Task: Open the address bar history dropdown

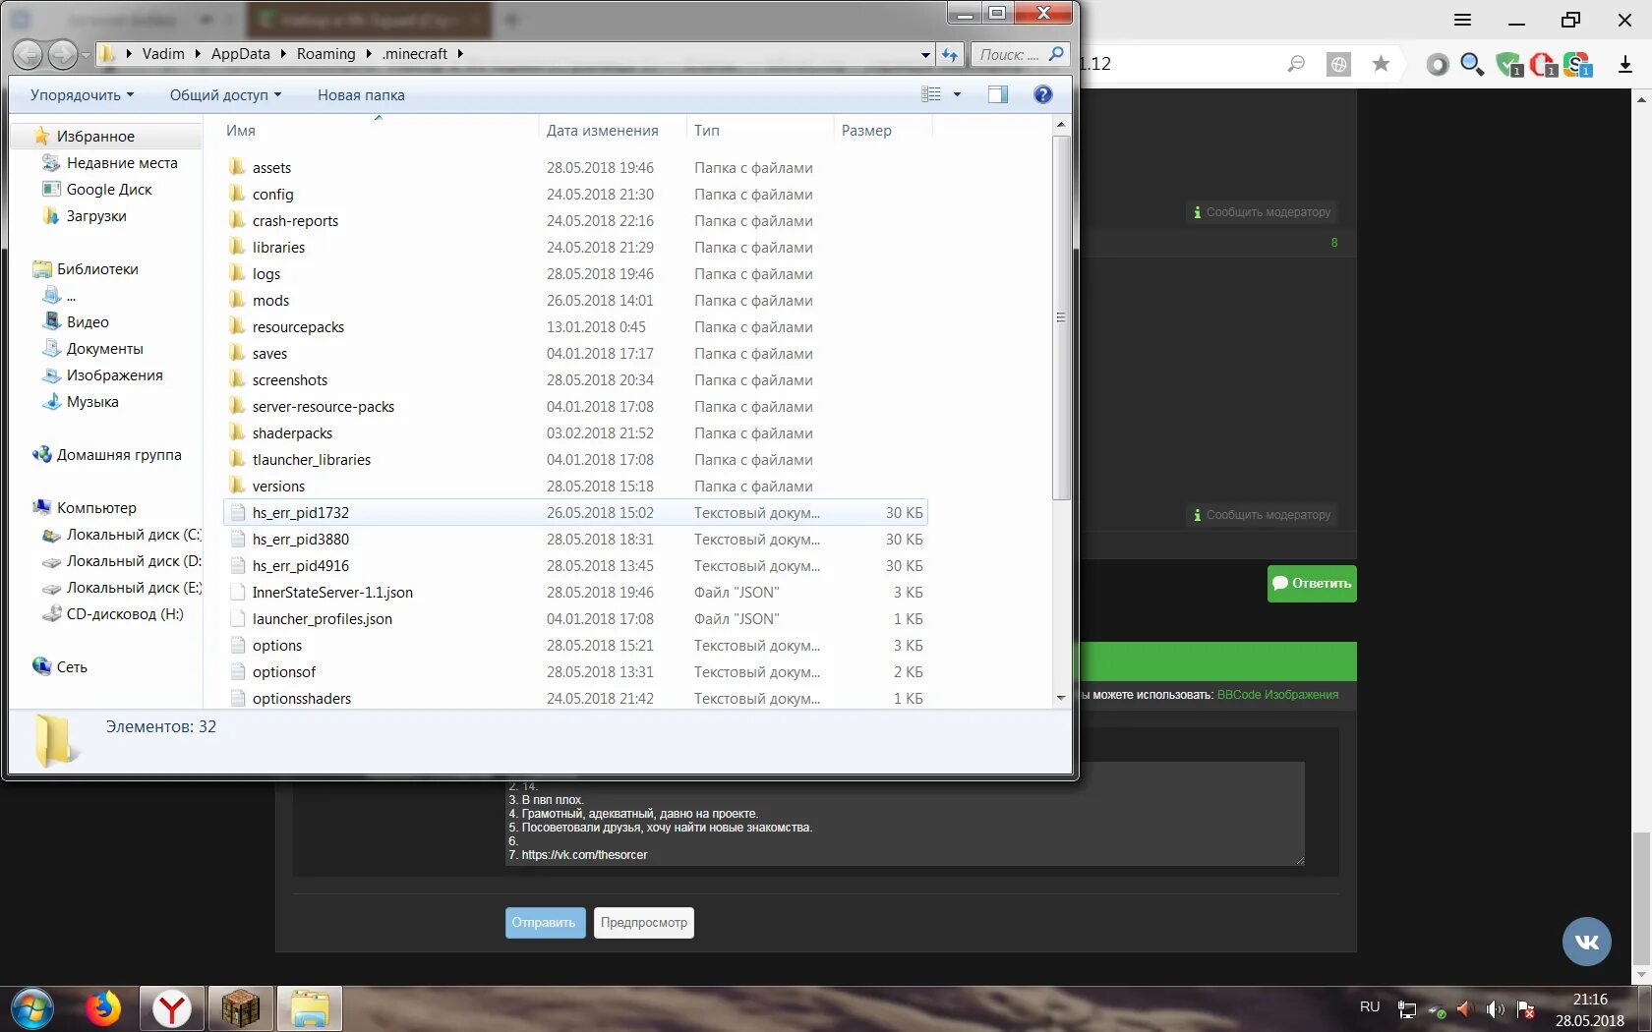Action: (925, 55)
